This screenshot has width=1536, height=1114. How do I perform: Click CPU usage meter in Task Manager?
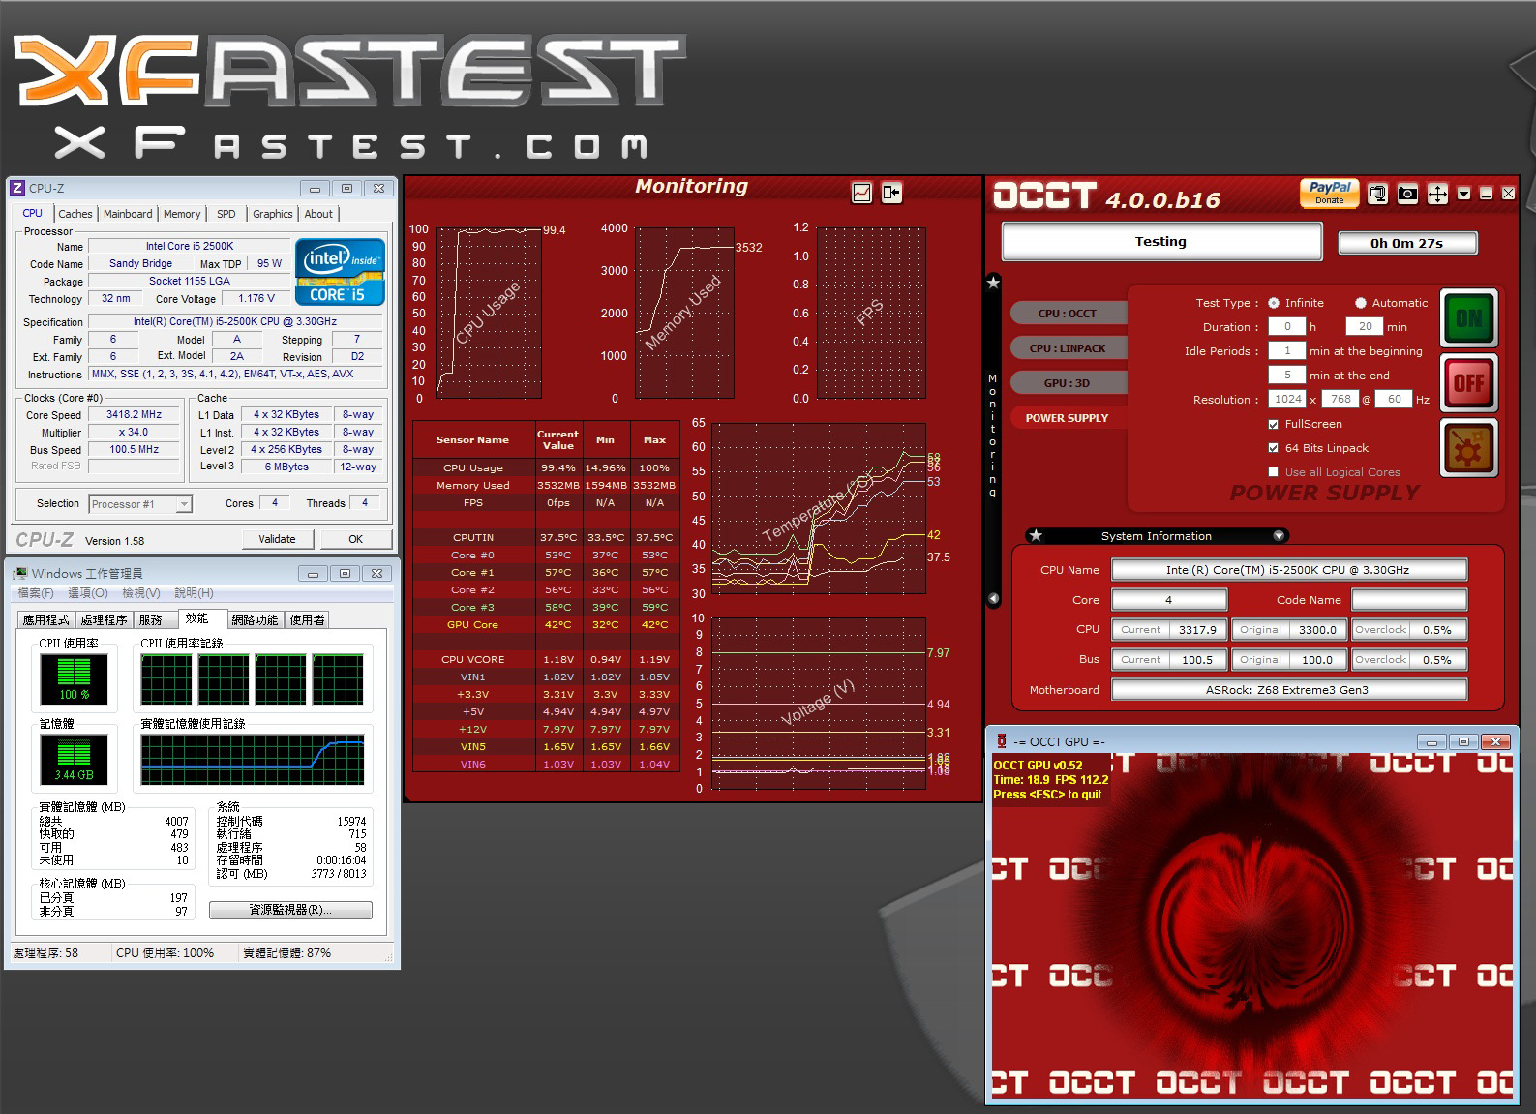point(75,679)
